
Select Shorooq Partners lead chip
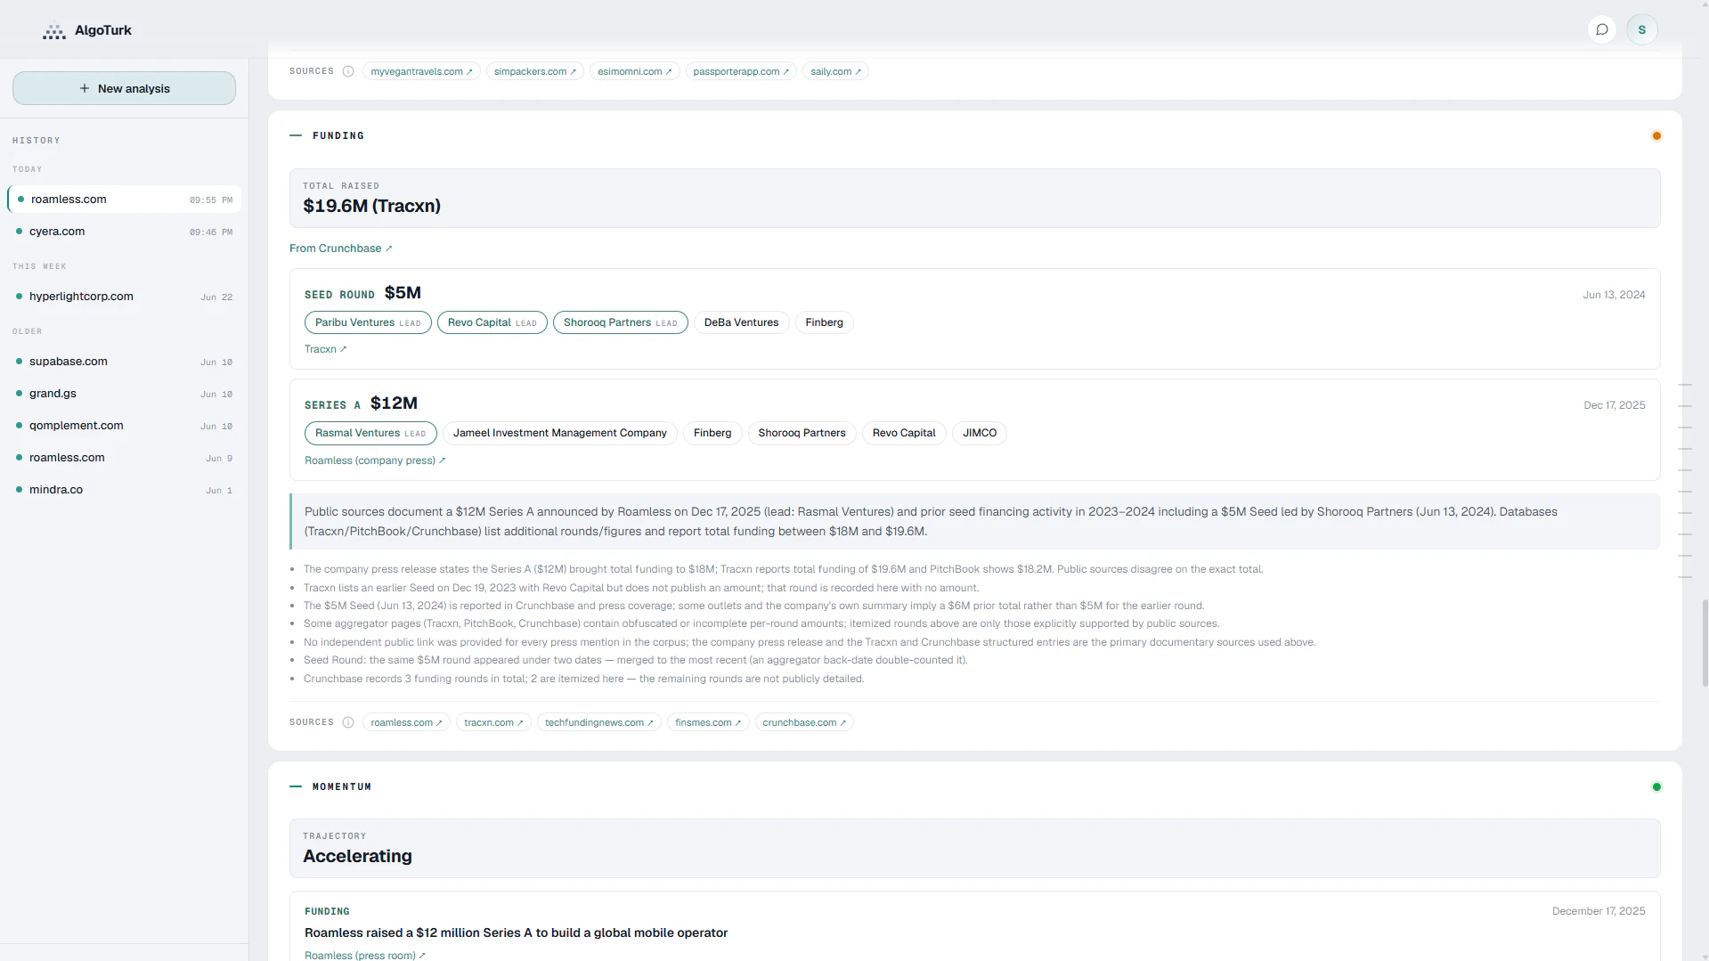coord(620,322)
